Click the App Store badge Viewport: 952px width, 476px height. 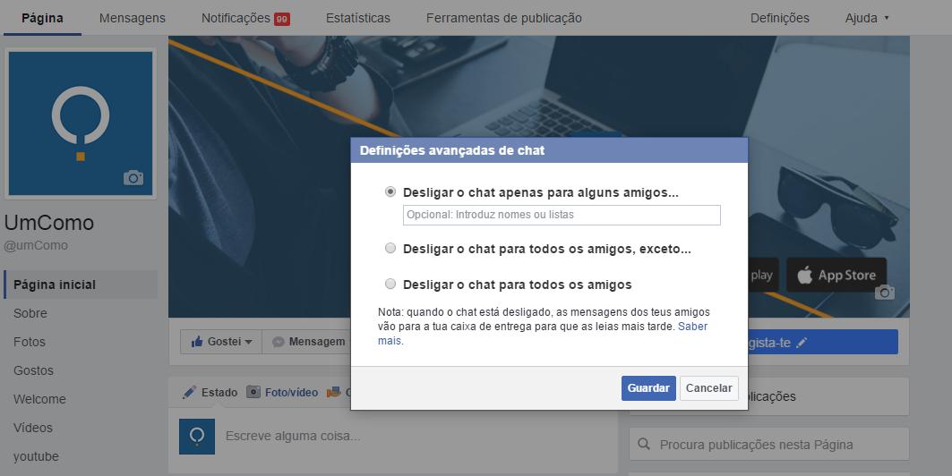[x=836, y=276]
